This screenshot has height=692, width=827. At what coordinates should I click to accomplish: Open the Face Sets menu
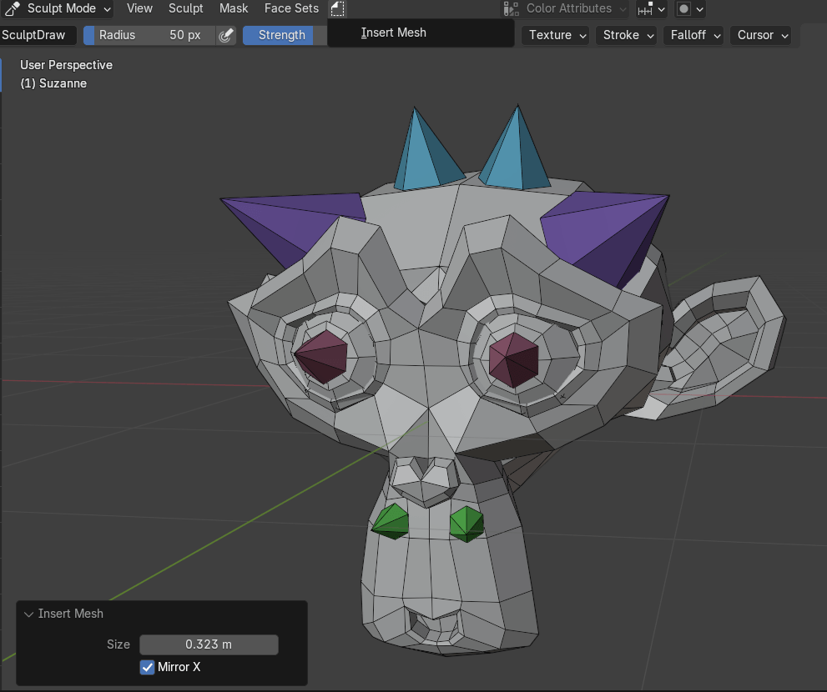(x=291, y=8)
